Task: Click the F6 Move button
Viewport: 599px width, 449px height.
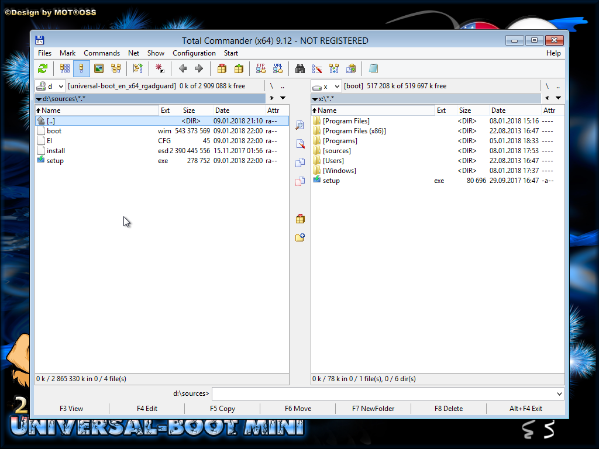Action: tap(298, 409)
